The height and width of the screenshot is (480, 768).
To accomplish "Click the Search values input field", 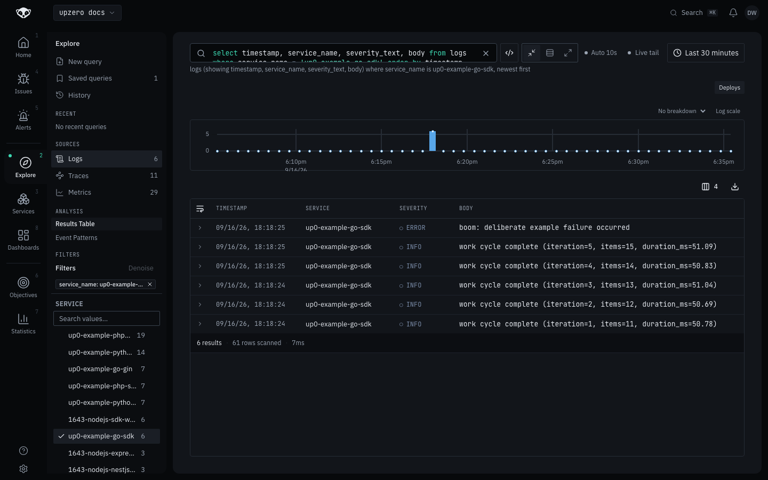I will [x=107, y=318].
